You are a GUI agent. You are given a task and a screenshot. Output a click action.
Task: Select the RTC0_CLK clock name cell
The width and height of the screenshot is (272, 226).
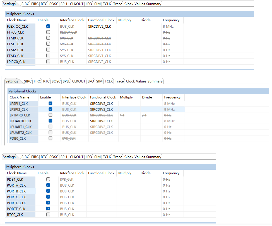click(x=21, y=215)
